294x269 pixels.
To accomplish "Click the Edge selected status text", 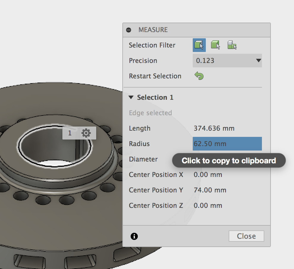I will tap(150, 113).
